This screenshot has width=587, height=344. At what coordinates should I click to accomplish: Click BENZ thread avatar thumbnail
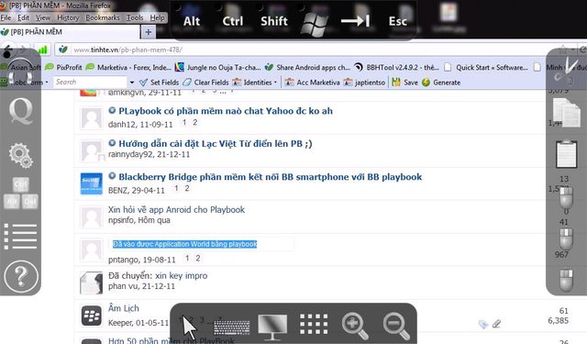(92, 183)
